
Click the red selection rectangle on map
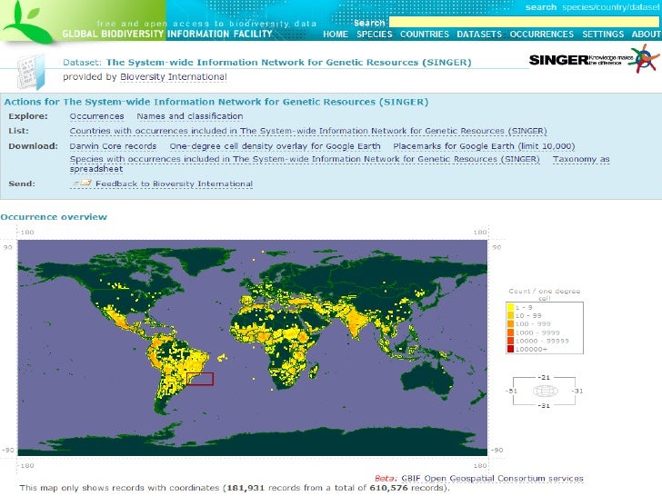point(200,379)
